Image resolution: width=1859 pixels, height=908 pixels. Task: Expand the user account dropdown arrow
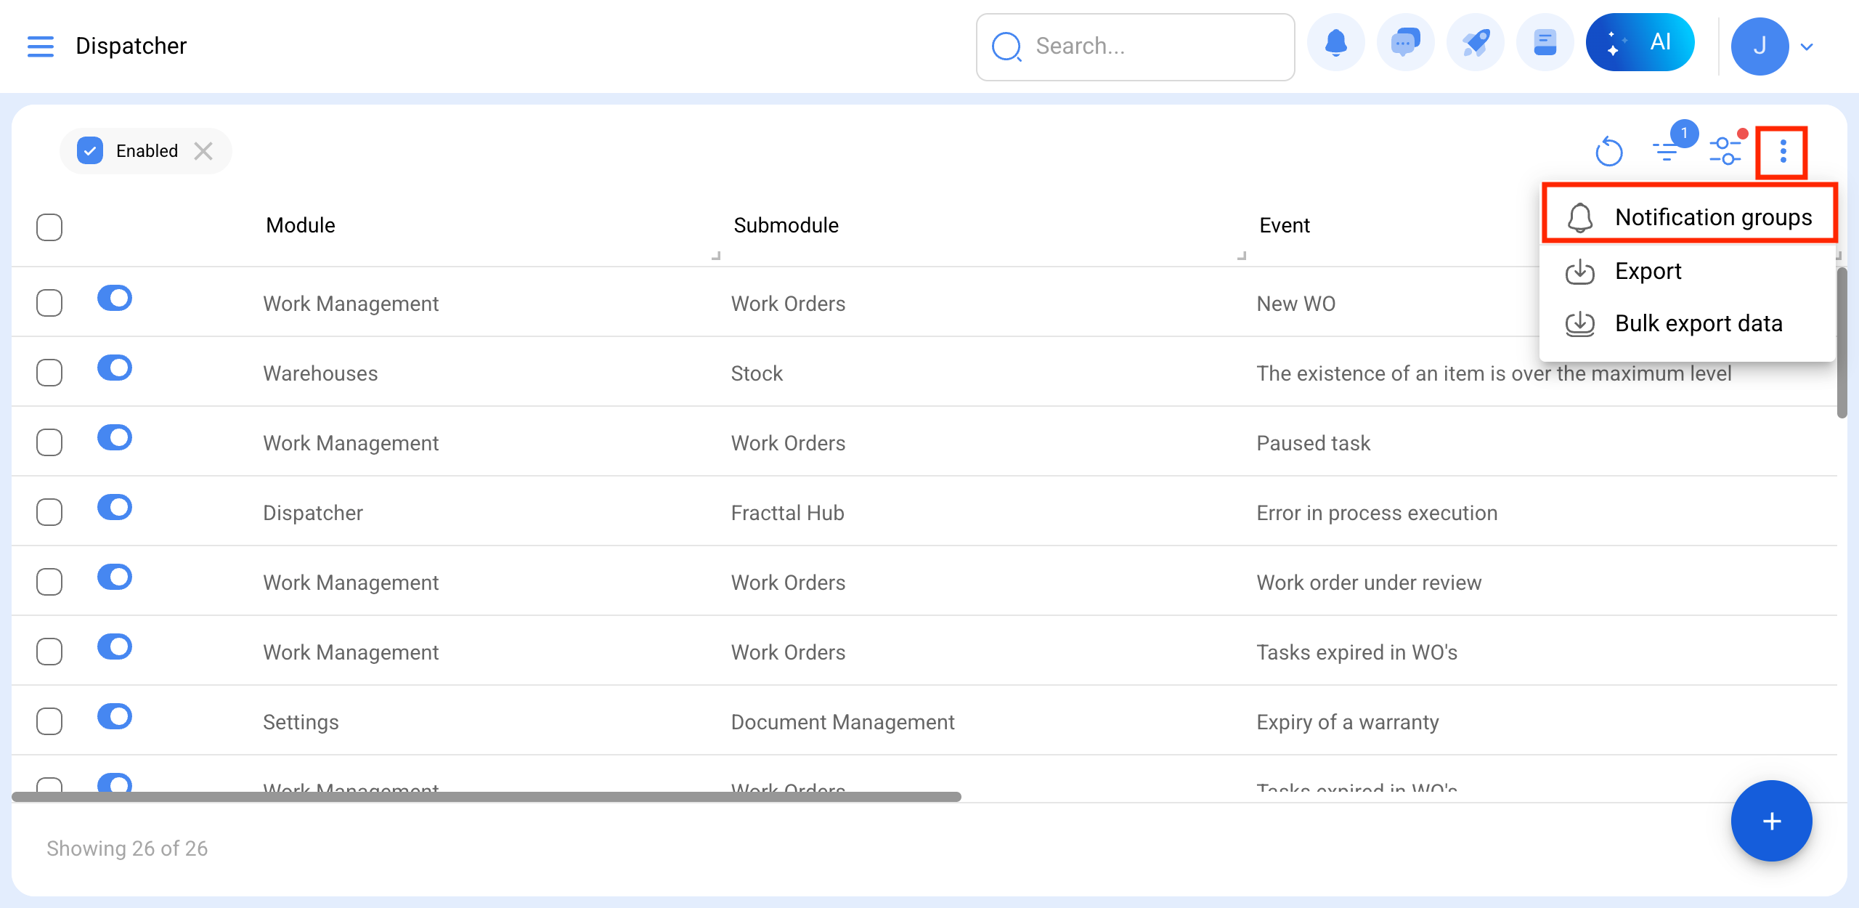coord(1807,47)
